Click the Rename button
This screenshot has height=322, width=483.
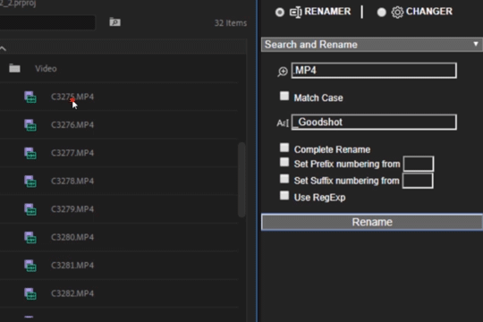[x=372, y=222]
